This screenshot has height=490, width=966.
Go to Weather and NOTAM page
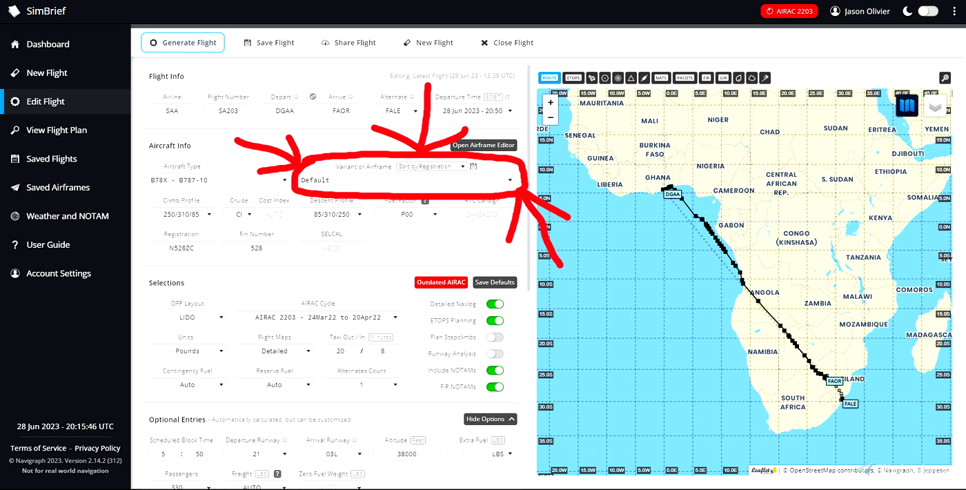coord(68,216)
